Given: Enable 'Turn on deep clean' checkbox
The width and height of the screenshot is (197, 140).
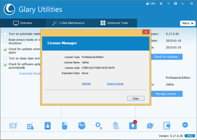Looking at the screenshot, I should pyautogui.click(x=5, y=58).
